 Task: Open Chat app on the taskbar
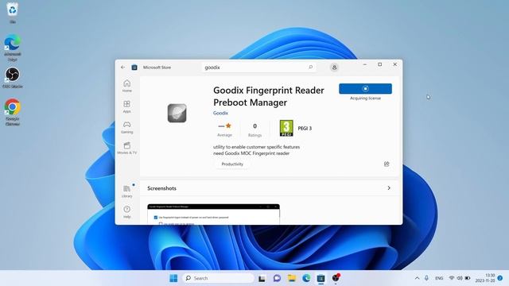coord(277,278)
